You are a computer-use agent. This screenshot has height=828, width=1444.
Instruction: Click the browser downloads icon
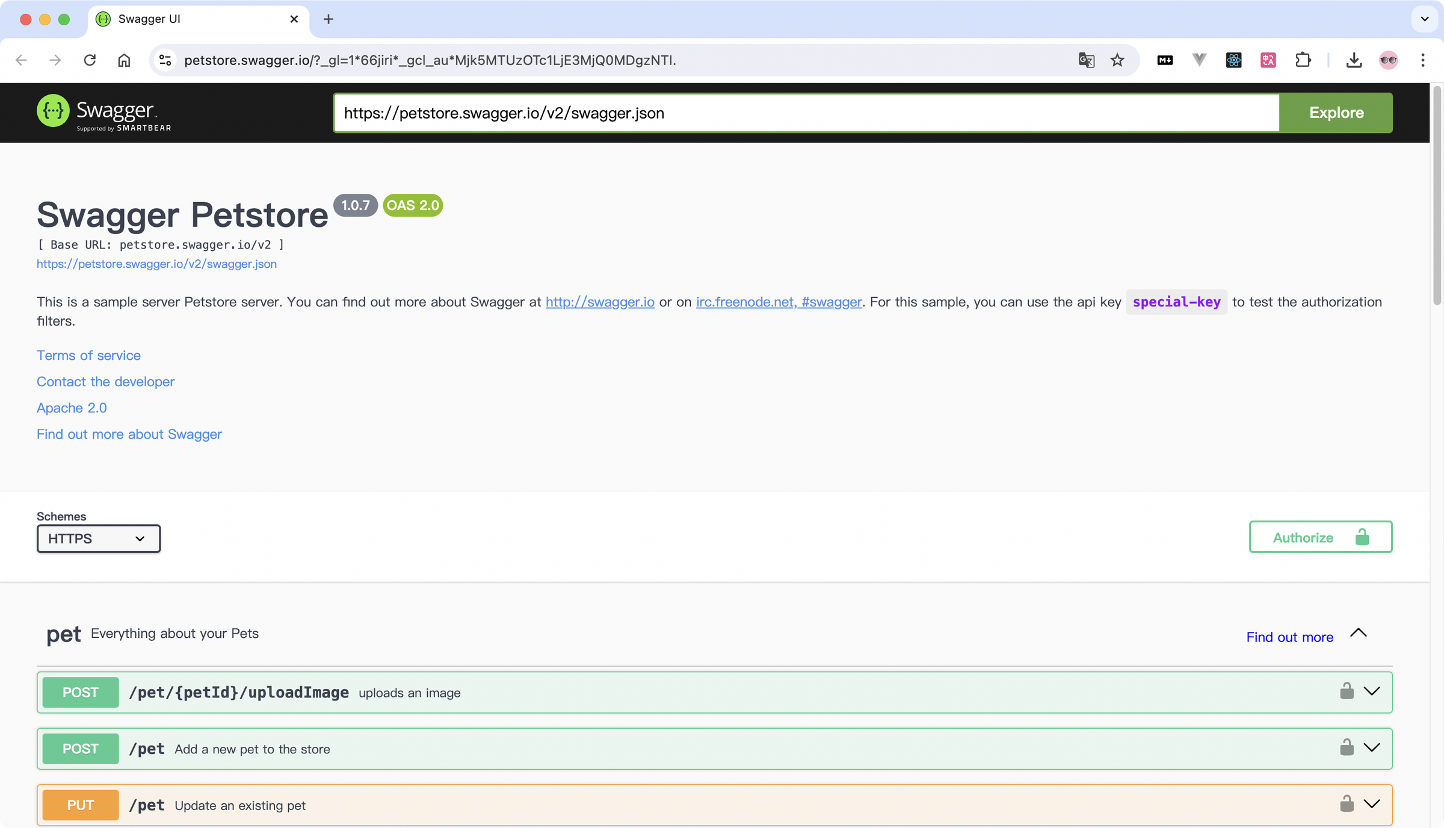(1354, 60)
